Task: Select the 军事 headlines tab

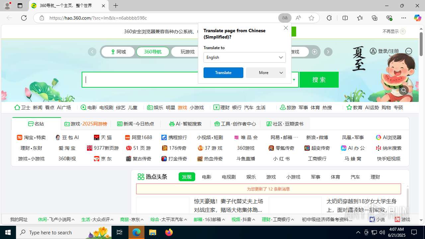Action: [315, 177]
